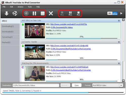Open path D:\My Documents\My Videos link
Screen dimensions: 126x95
pos(62,27)
